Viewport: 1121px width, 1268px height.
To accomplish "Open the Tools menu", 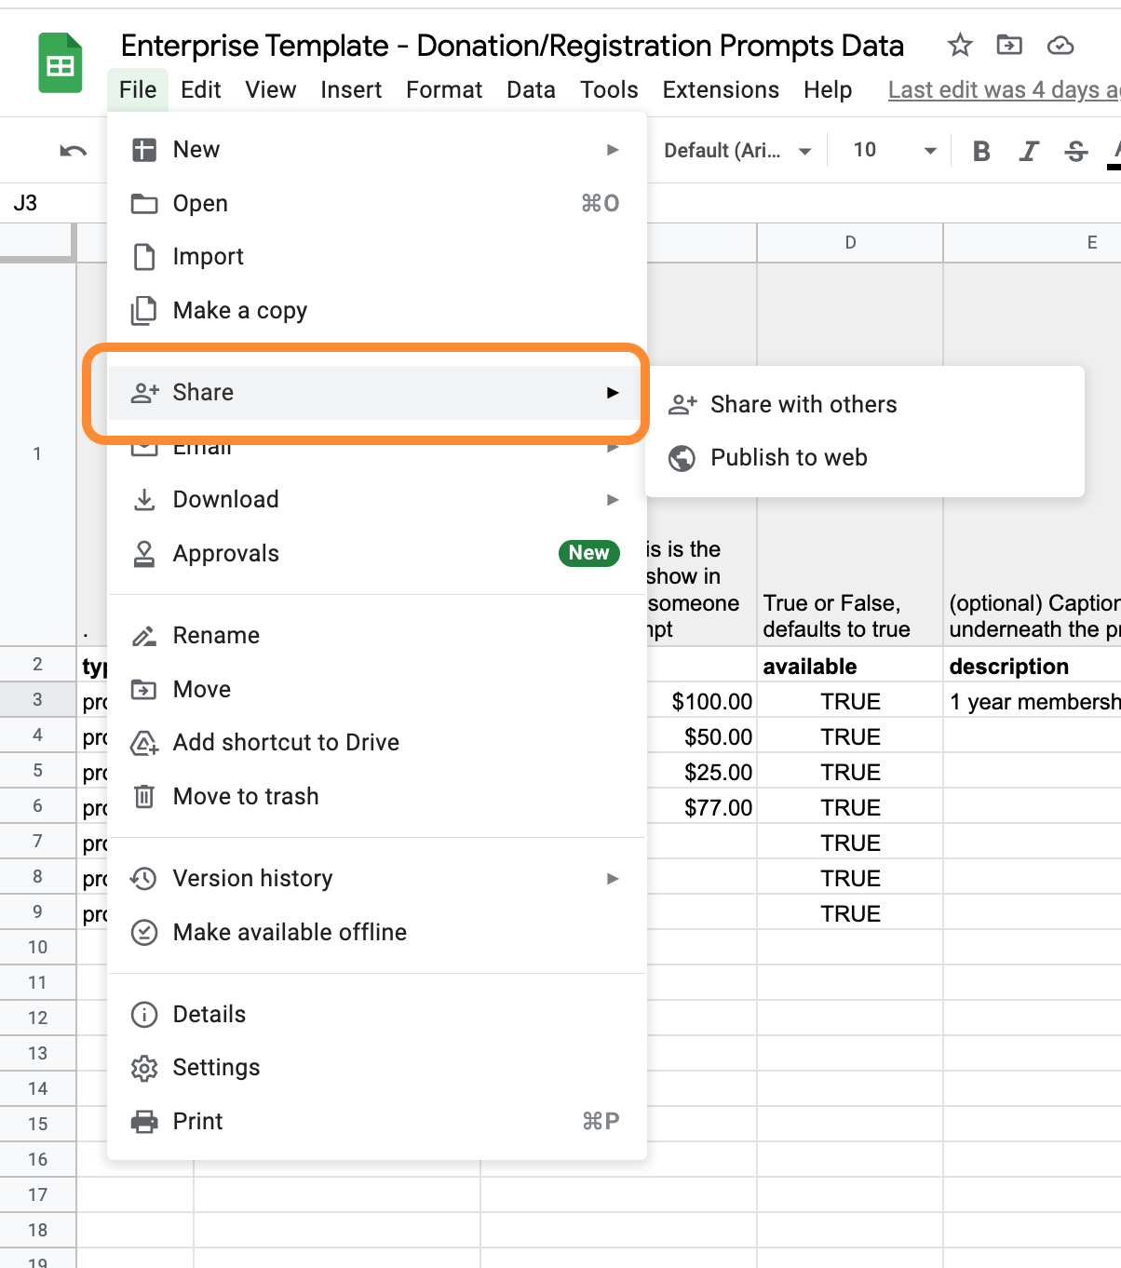I will point(609,90).
